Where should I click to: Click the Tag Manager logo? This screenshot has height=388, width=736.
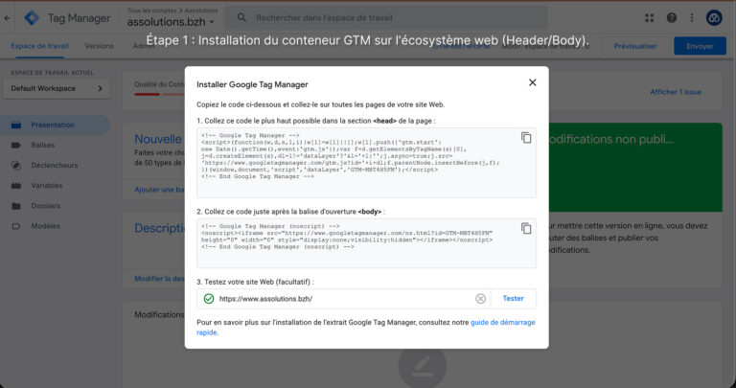pyautogui.click(x=32, y=18)
